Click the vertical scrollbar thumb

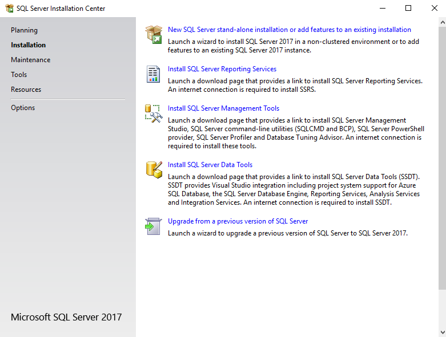pyautogui.click(x=443, y=159)
